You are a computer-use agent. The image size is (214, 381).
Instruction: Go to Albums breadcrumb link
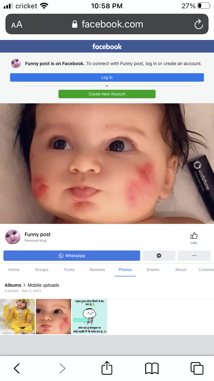13,285
